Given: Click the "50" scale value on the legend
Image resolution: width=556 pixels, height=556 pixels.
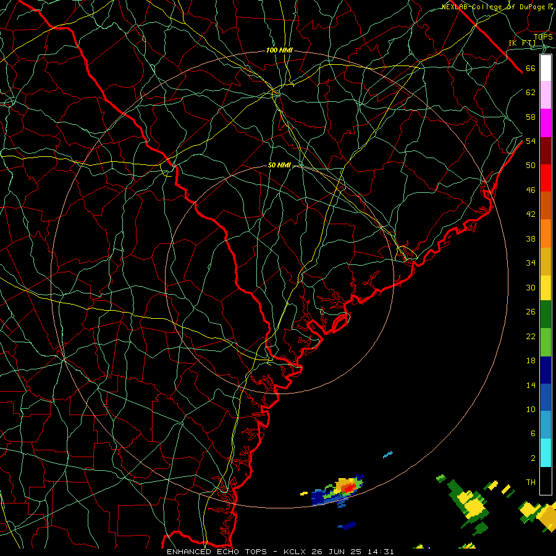Looking at the screenshot, I should 531,166.
